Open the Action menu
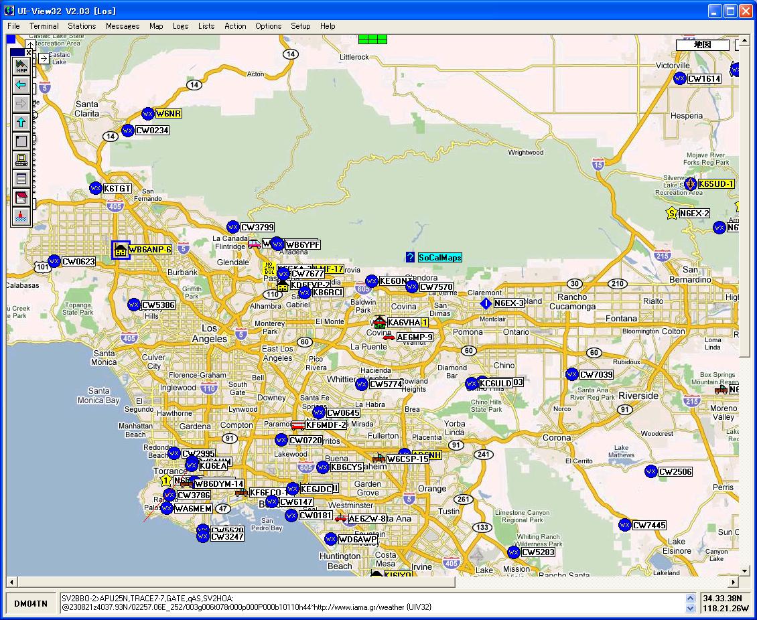Viewport: 757px width, 620px height. pos(235,26)
